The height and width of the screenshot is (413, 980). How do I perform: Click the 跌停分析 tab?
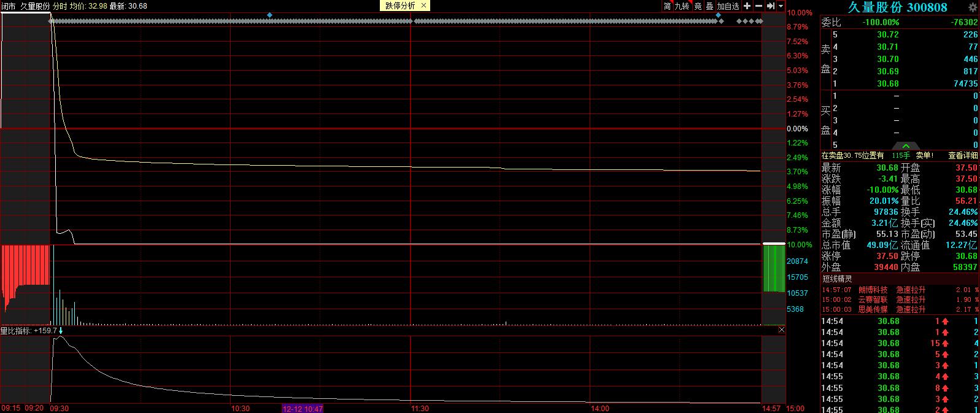400,6
